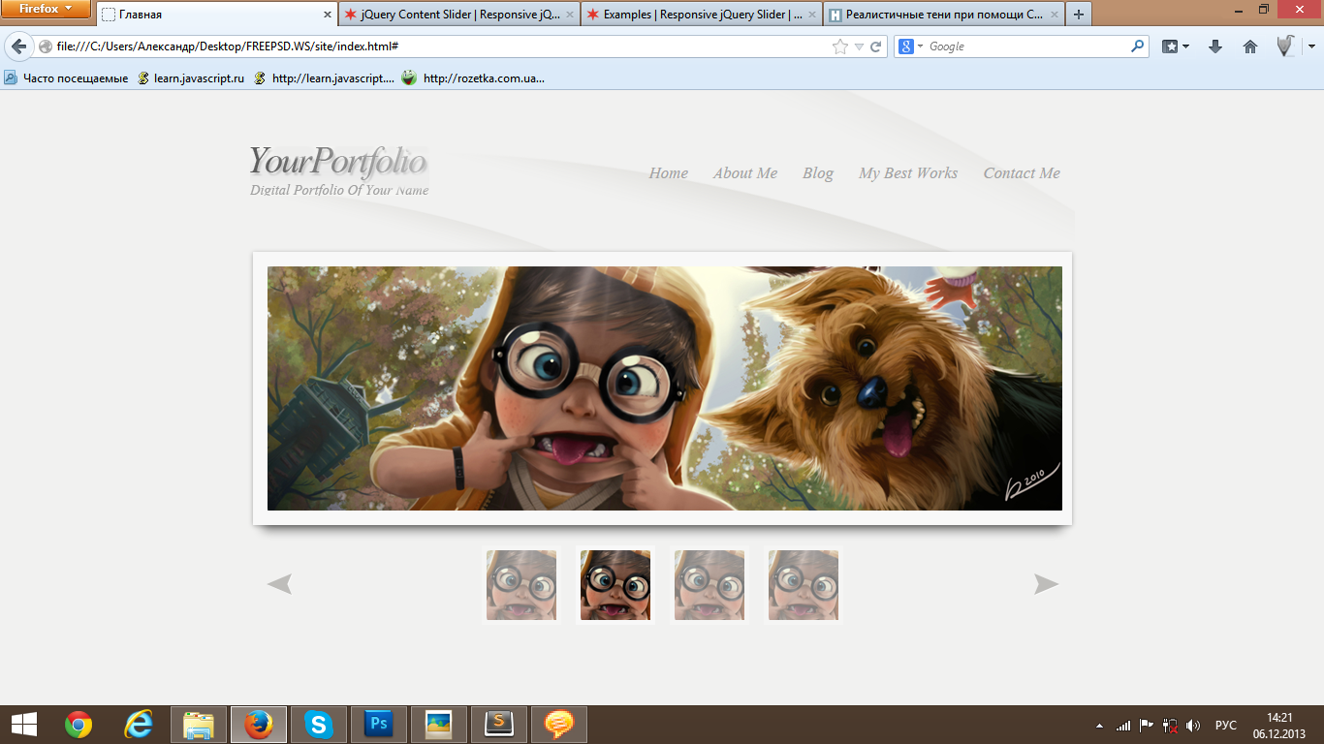Click the search magnifier icon

pos(1138,46)
